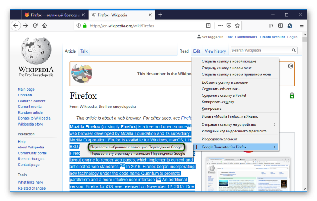Expand Google Translator for Firefox submenu
Screen dimensions: 317x201
235,147
